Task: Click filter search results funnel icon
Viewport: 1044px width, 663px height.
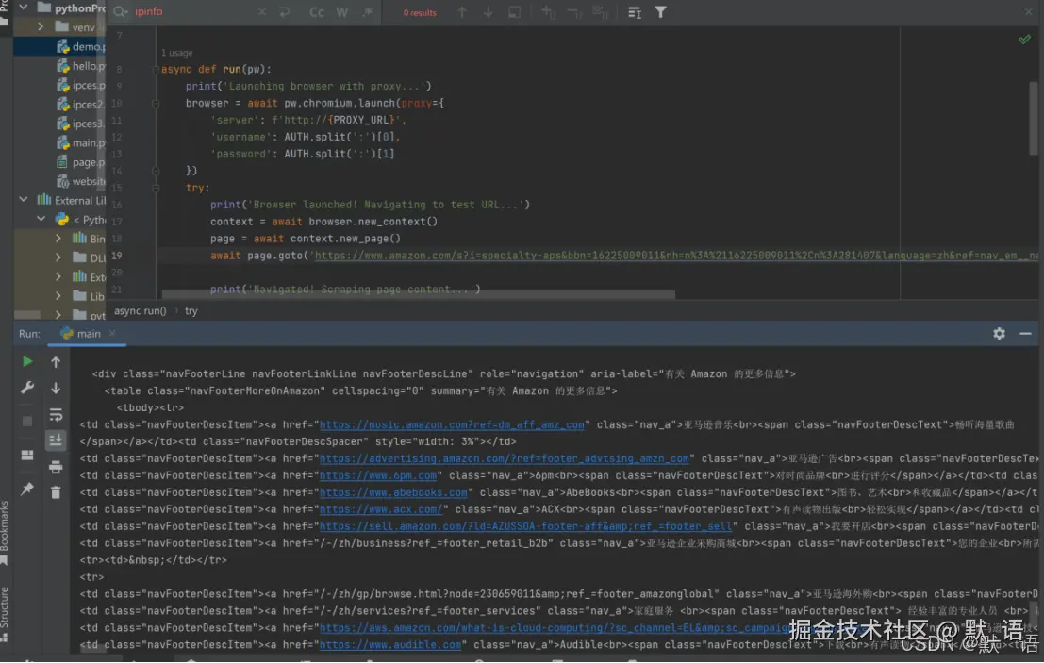Action: tap(661, 12)
